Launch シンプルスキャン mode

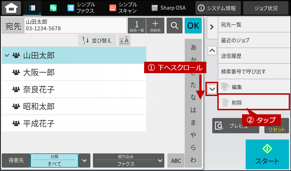tap(123, 8)
